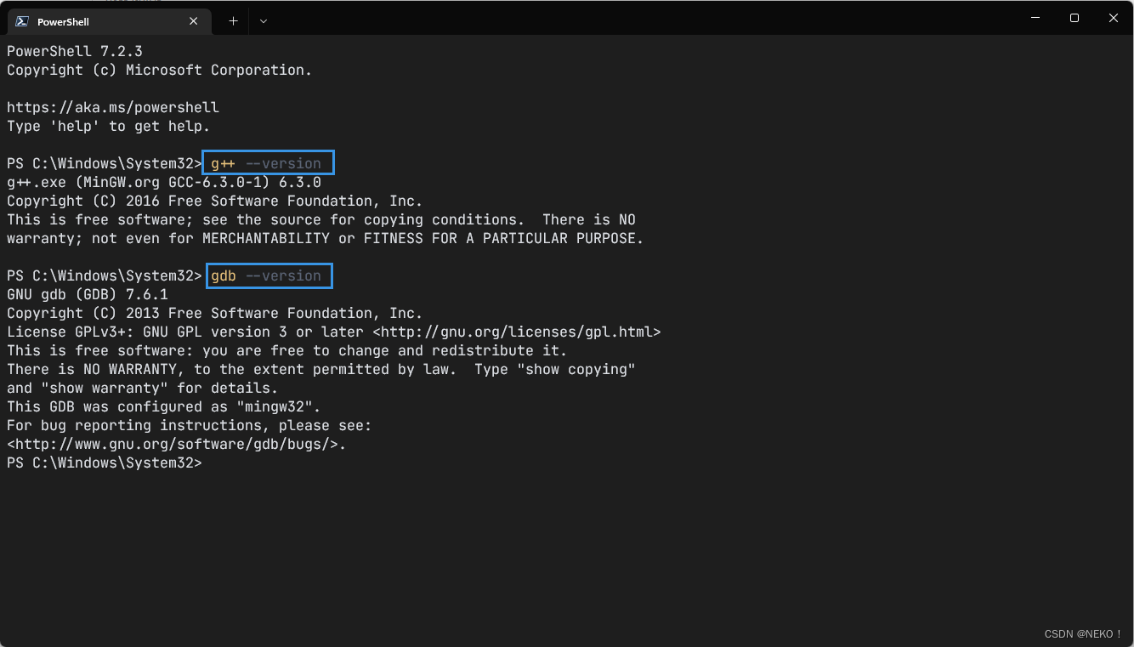The width and height of the screenshot is (1134, 647).
Task: Click 'This GDB was configured as "mingw32"' line
Action: pos(164,407)
